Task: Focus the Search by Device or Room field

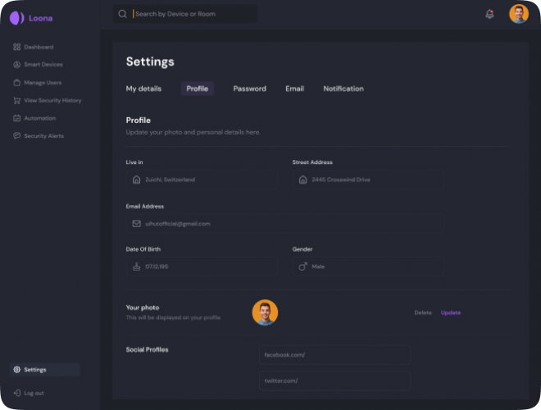Action: click(185, 14)
